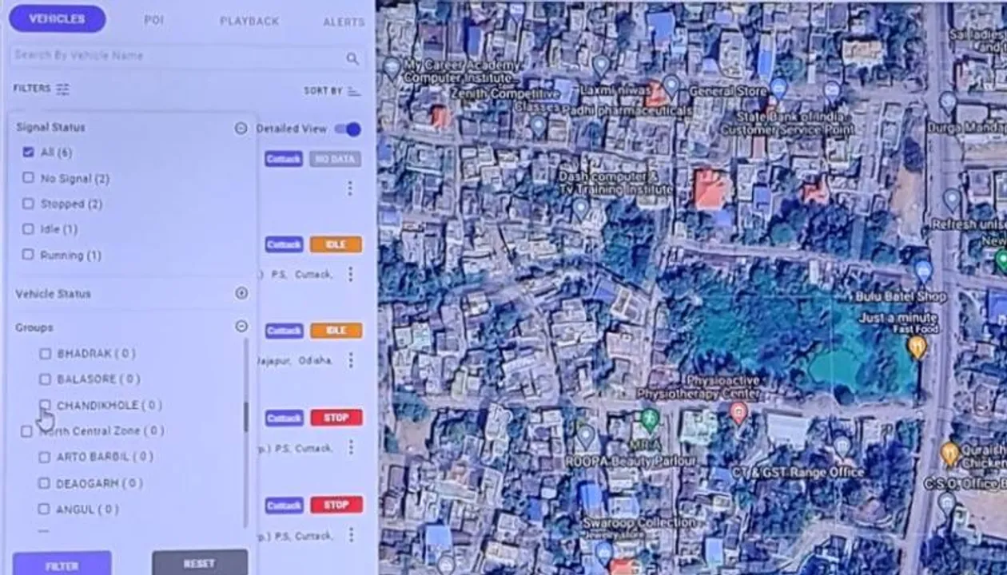Viewport: 1007px width, 575px height.
Task: Click the first STOP status badge
Action: (x=336, y=418)
